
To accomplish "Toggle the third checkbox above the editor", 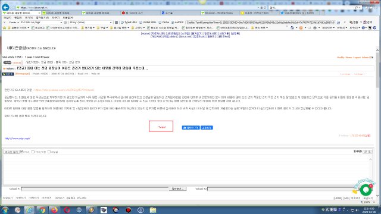I will tap(49, 152).
